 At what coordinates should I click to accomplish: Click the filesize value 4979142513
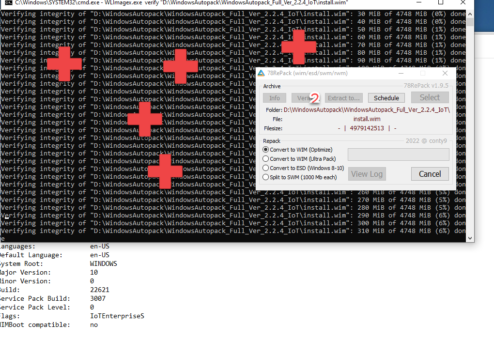[367, 128]
